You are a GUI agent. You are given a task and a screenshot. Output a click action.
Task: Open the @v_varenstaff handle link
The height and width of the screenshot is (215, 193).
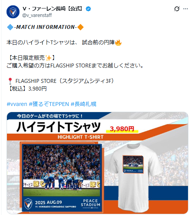point(37,15)
